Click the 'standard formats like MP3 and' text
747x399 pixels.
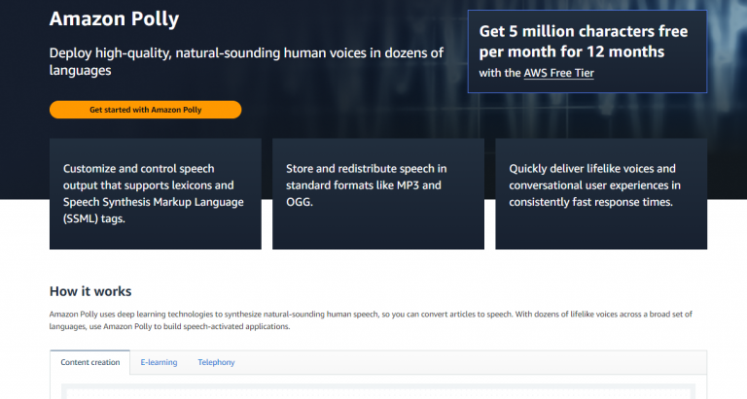point(364,185)
